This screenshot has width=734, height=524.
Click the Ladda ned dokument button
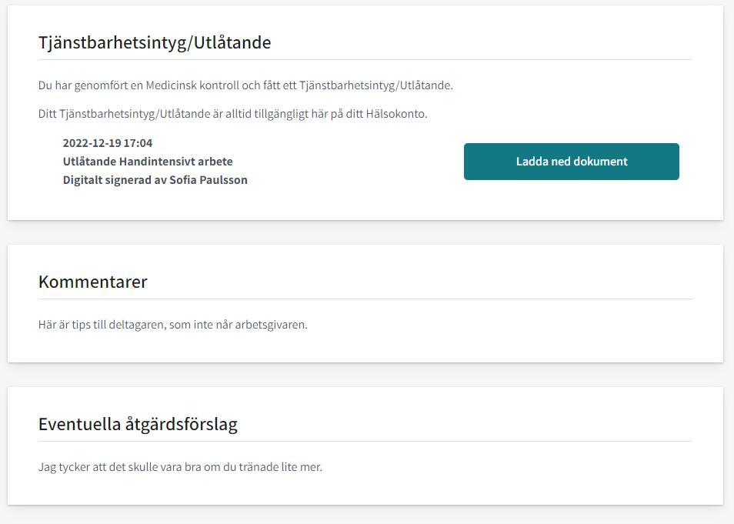tap(571, 162)
